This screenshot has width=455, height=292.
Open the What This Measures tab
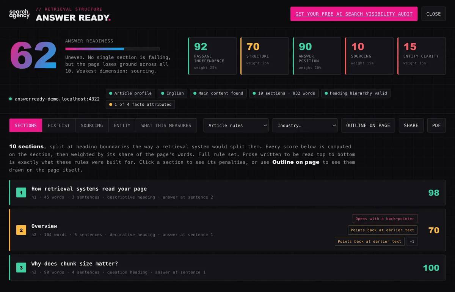pyautogui.click(x=166, y=126)
